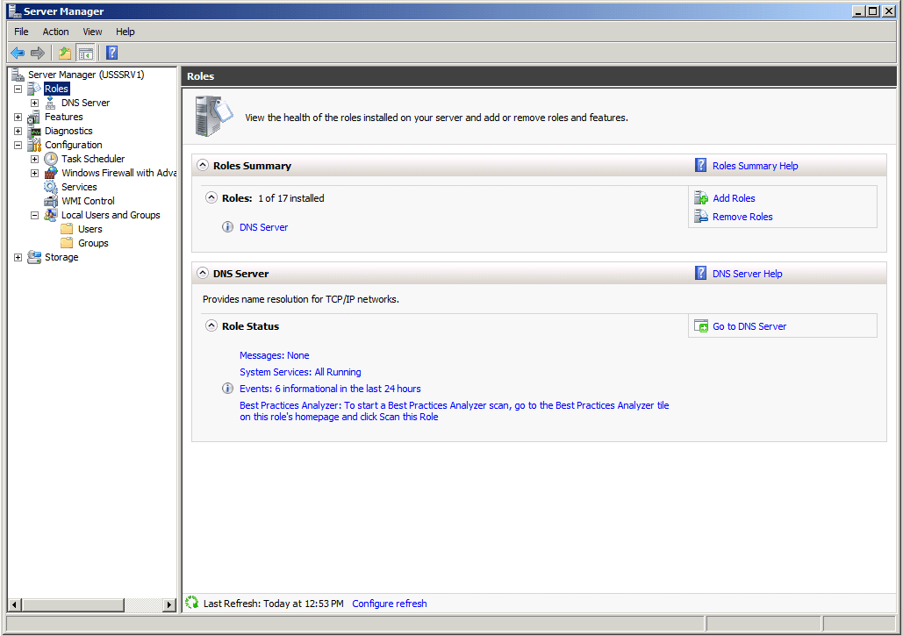Click the Configure refresh link
903x636 pixels.
pyautogui.click(x=390, y=604)
